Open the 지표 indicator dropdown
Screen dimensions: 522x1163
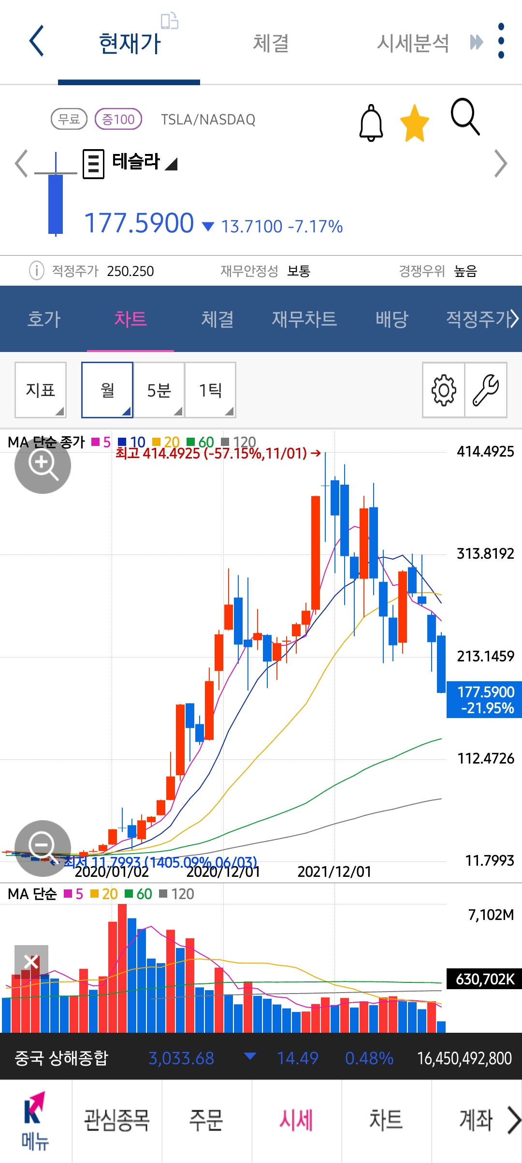(41, 390)
